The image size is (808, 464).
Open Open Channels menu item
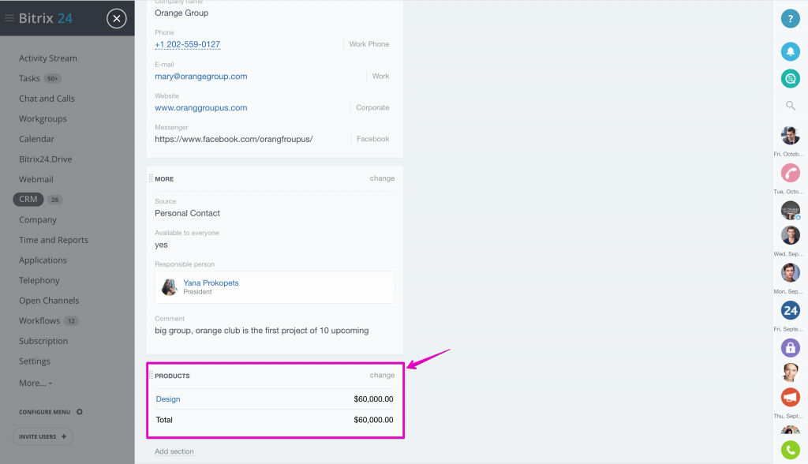tap(49, 301)
